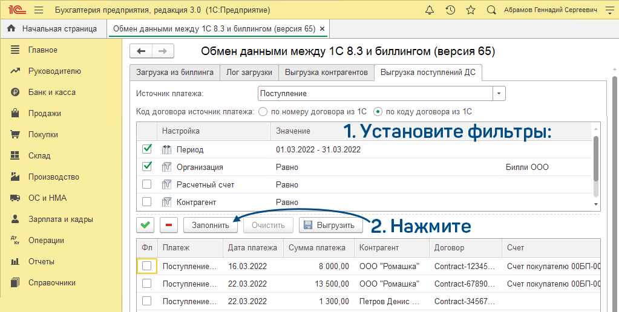Close the Обмен данными tab
Screen dimensions: 619x312
tap(322, 29)
